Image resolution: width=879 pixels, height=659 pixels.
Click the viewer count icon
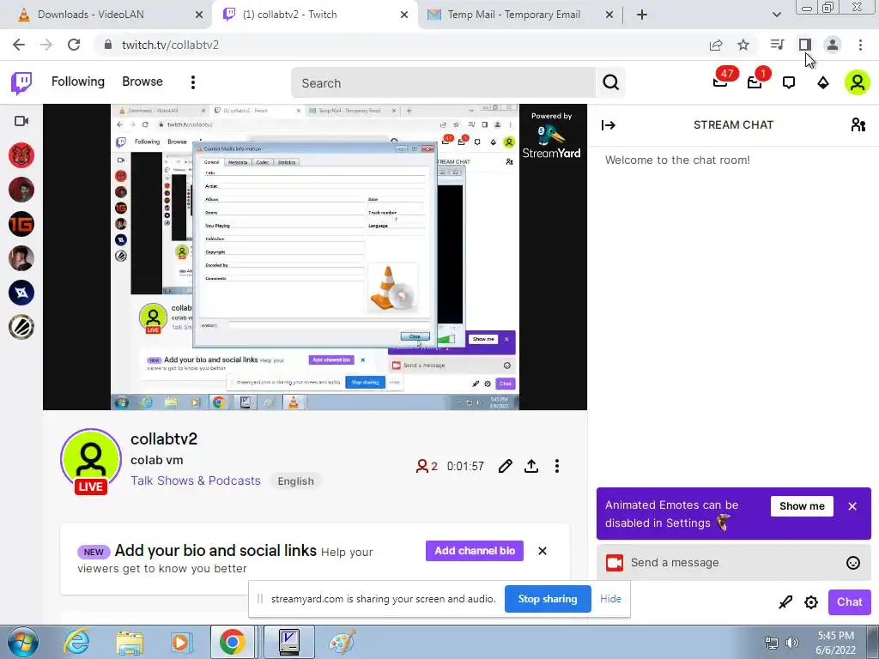[x=421, y=466]
